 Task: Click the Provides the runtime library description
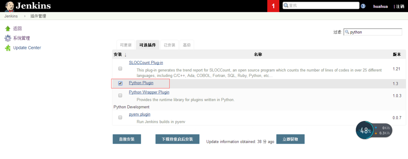pyautogui.click(x=186, y=100)
